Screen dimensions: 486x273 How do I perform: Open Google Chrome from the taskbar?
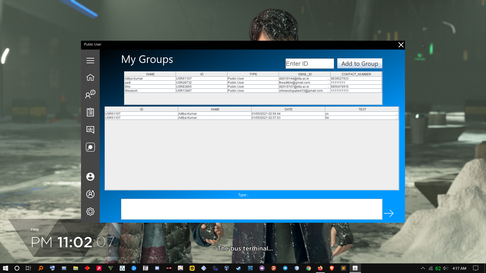pyautogui.click(x=308, y=268)
